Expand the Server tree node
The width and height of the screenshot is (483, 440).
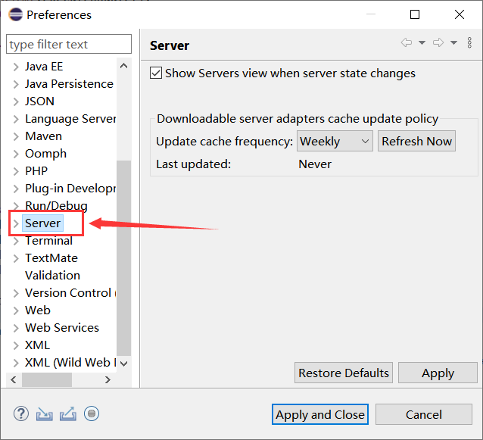click(16, 223)
